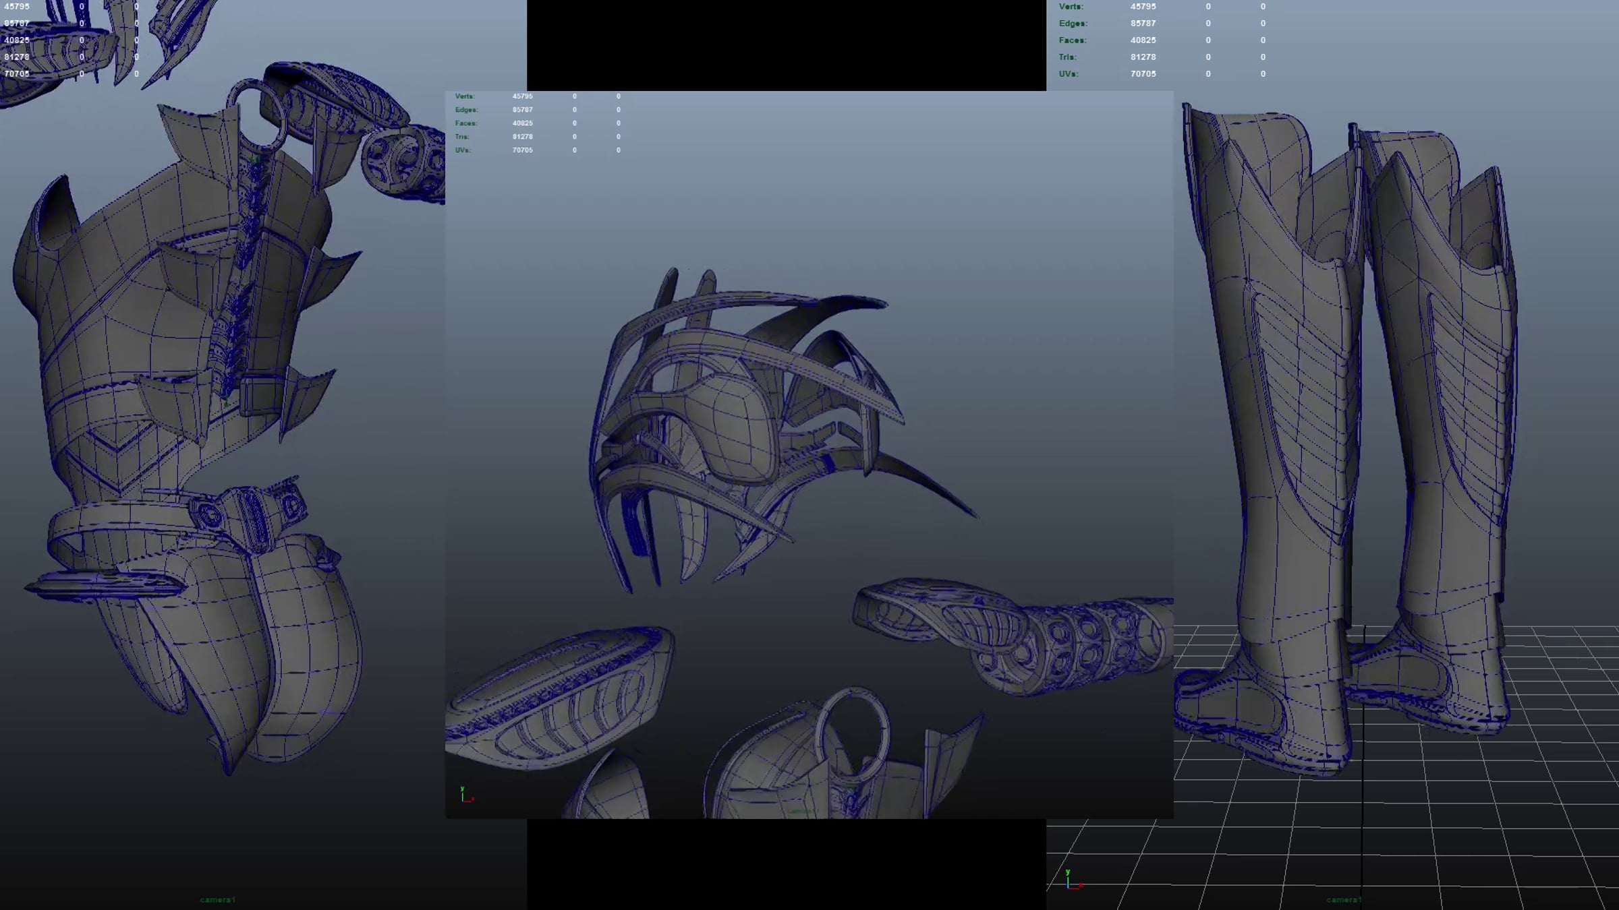The image size is (1619, 910).
Task: Click the camera1 label in left viewport
Action: coord(217,900)
